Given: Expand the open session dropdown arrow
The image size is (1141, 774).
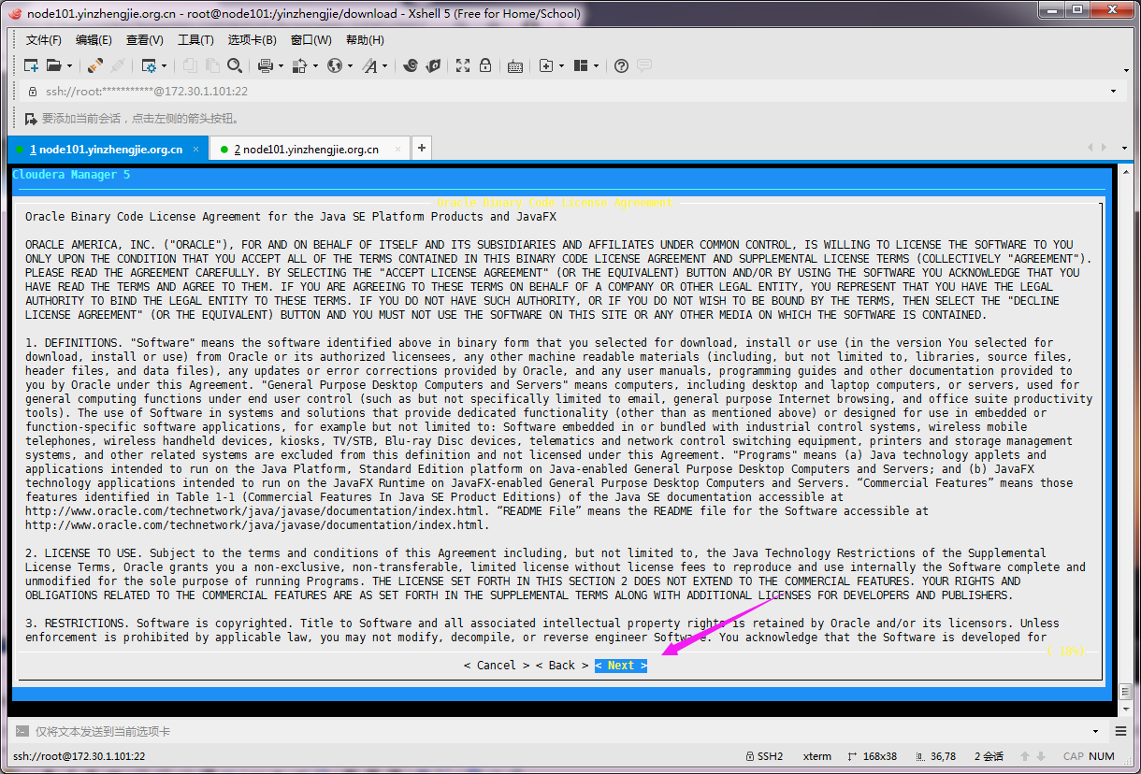Looking at the screenshot, I should click(x=68, y=65).
